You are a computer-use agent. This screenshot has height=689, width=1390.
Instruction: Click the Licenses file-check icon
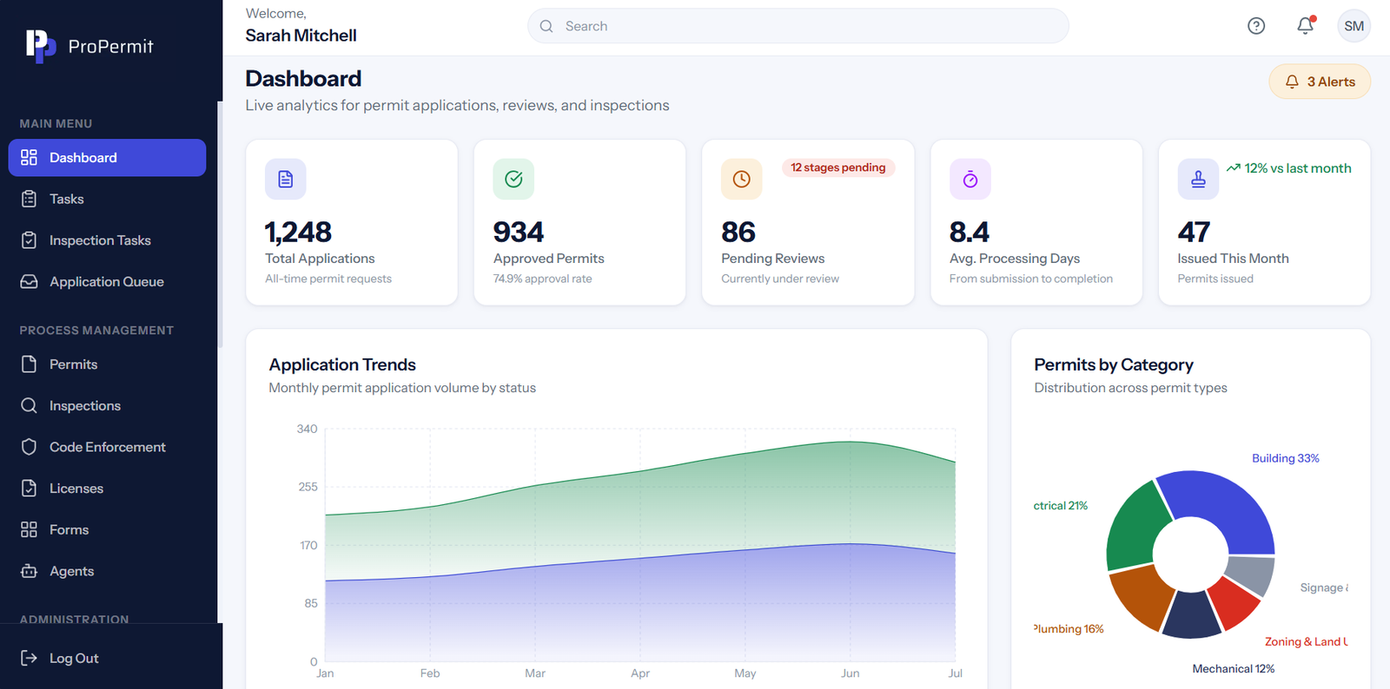29,489
